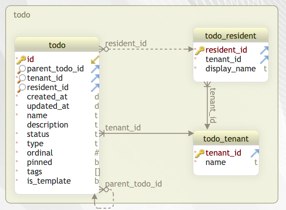Select the todo_resident table header

231,35
